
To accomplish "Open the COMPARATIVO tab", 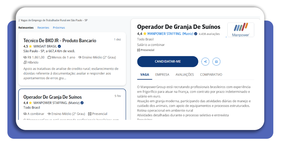I will [x=211, y=75].
